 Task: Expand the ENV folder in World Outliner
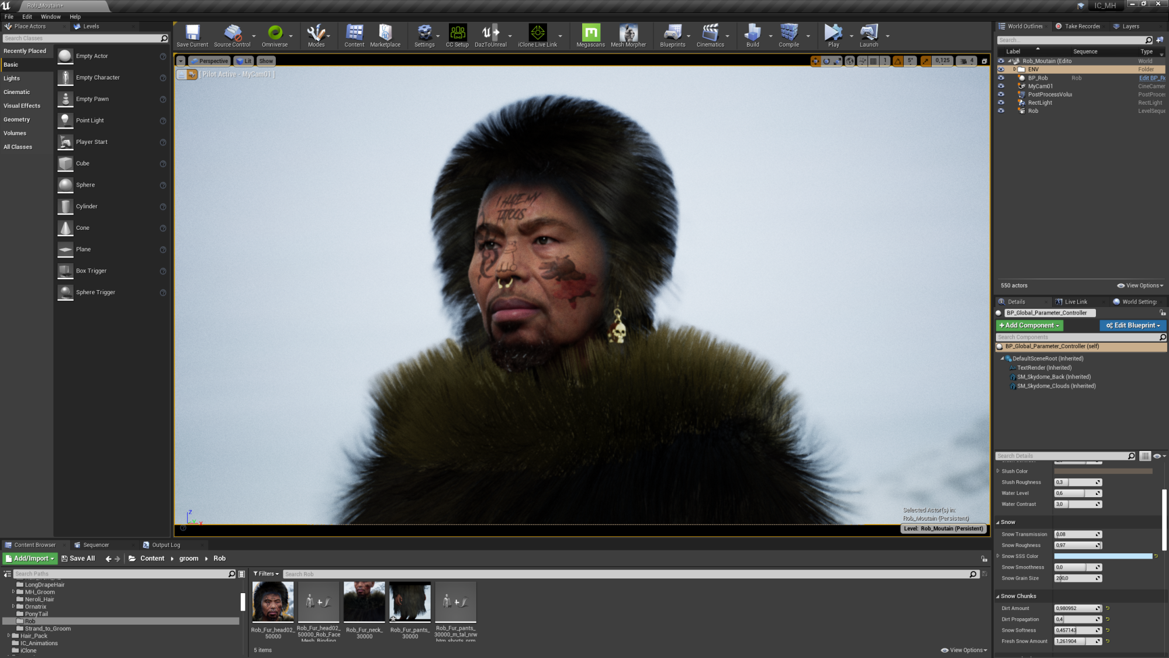pos(1014,69)
